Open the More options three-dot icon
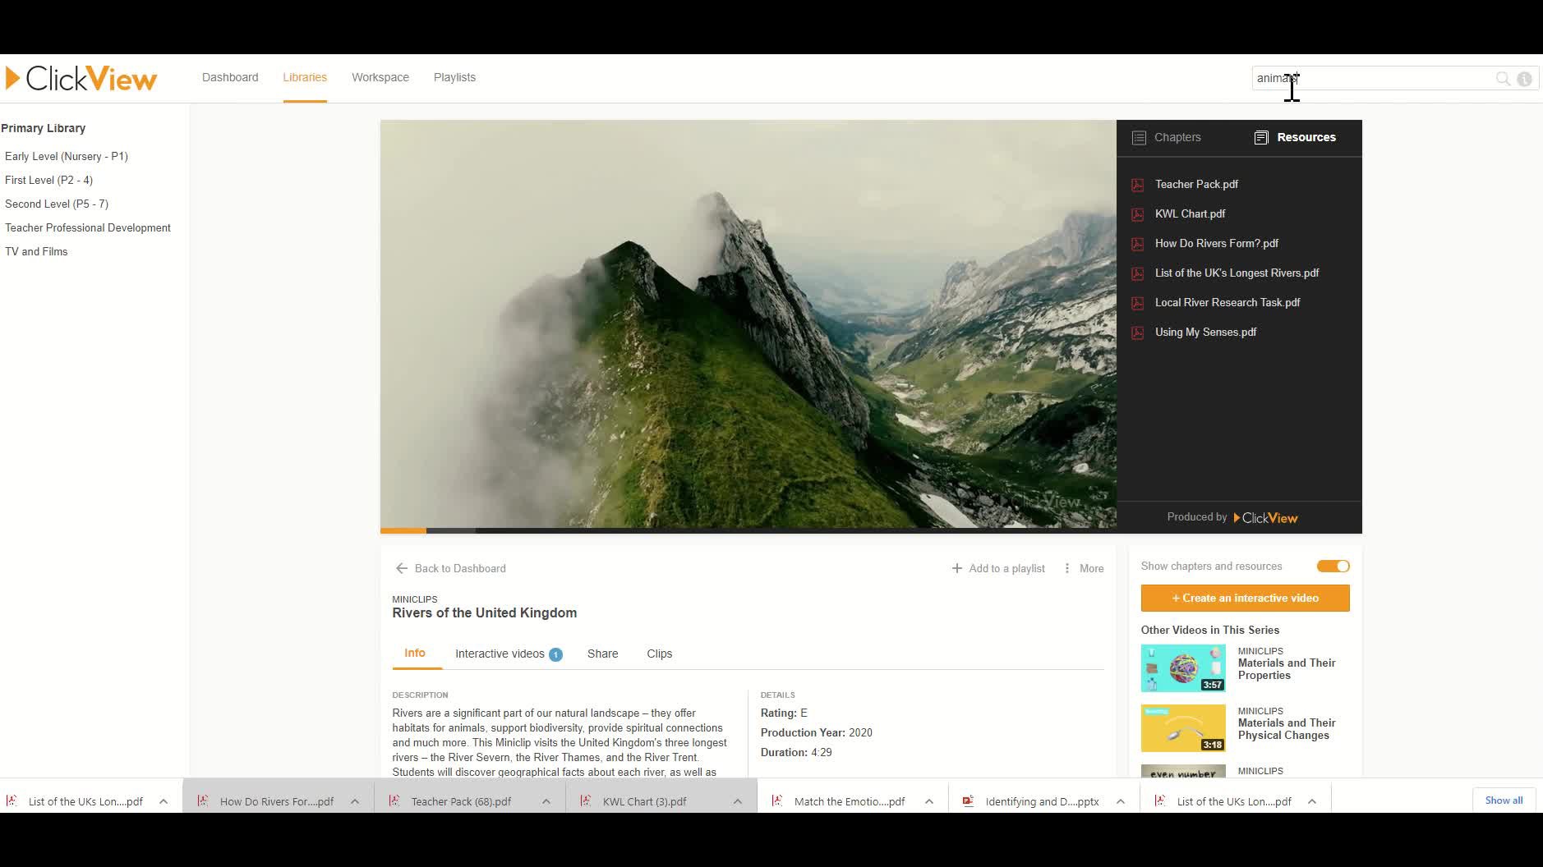1543x867 pixels. (x=1066, y=568)
